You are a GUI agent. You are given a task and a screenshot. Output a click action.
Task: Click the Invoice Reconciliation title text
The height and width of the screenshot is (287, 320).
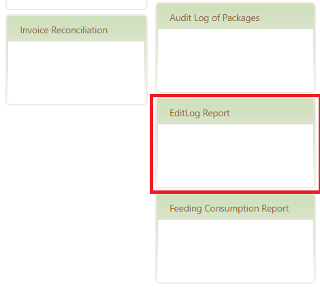(x=64, y=30)
